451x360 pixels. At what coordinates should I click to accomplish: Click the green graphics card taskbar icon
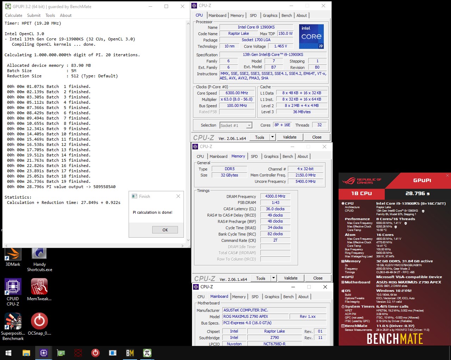pyautogui.click(x=61, y=353)
